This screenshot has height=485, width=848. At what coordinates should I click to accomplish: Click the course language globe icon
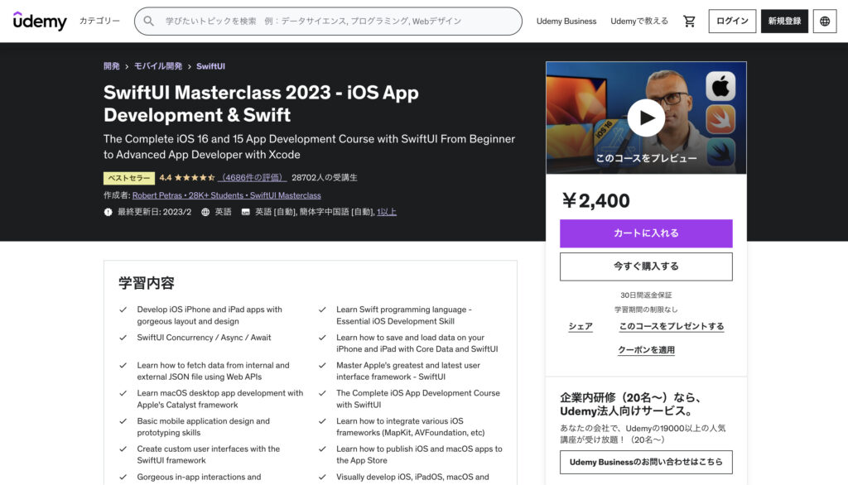(x=205, y=212)
